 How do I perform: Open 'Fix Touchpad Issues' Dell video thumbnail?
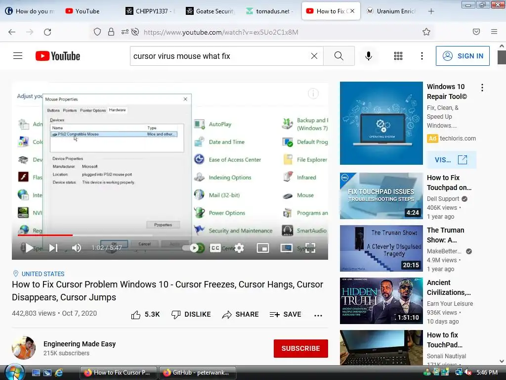381,196
